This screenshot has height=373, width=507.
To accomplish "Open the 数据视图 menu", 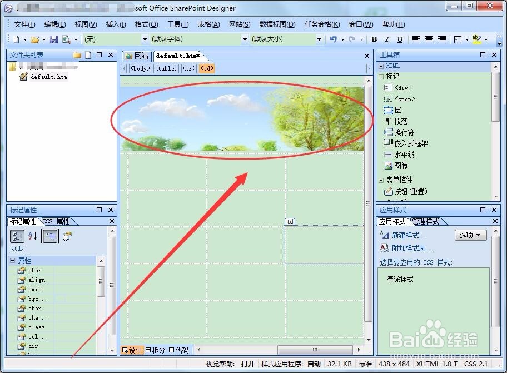I will point(277,24).
